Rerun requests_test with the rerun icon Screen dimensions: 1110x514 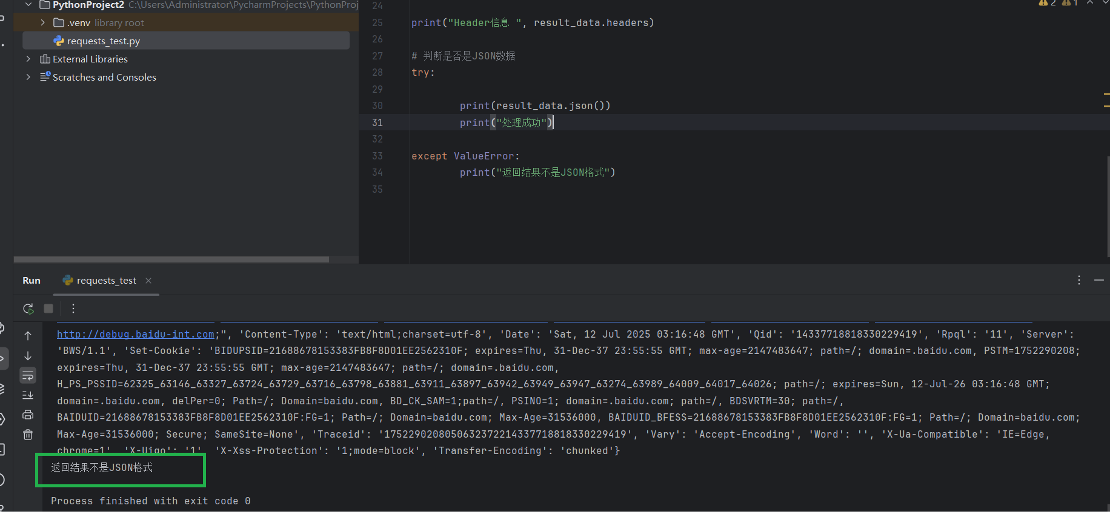point(28,309)
